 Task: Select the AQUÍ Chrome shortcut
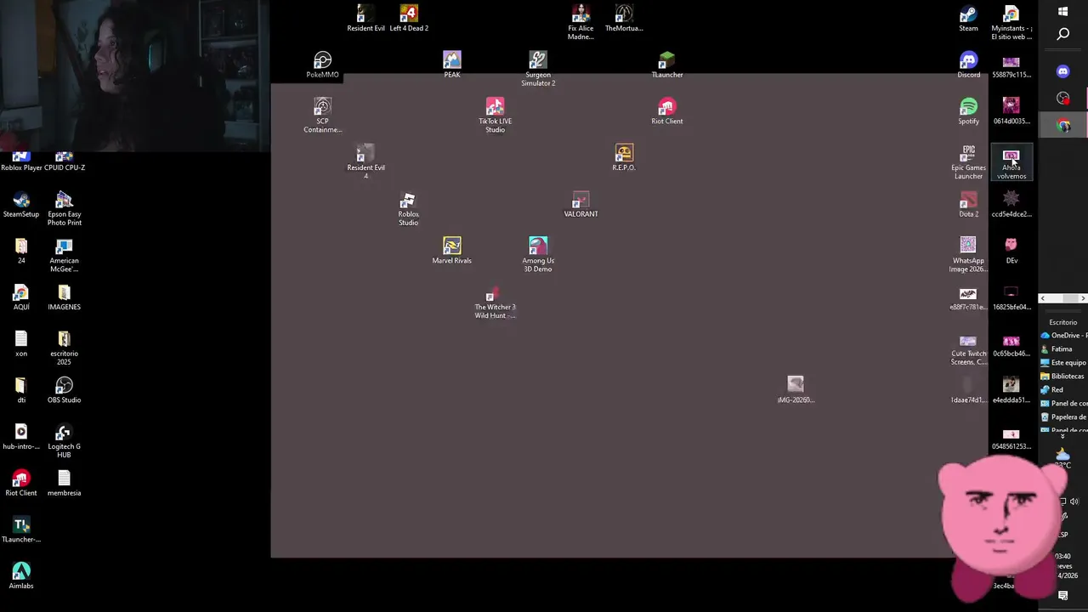pos(21,297)
